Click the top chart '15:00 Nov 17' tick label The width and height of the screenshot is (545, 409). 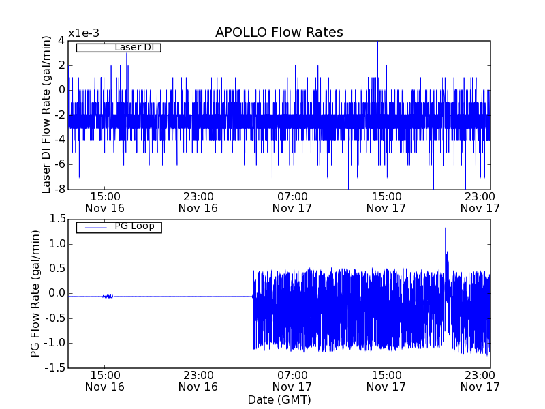point(386,202)
